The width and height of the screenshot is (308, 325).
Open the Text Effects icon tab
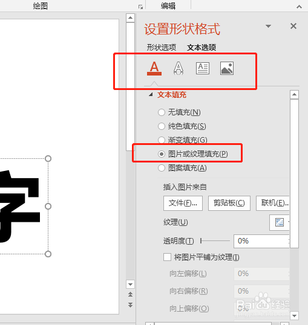click(x=179, y=68)
